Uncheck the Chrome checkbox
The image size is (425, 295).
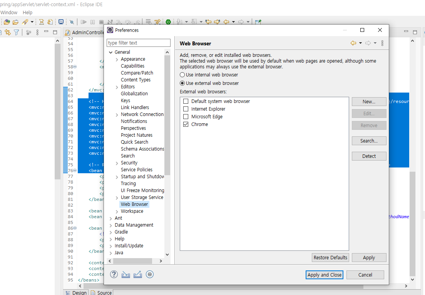[186, 124]
